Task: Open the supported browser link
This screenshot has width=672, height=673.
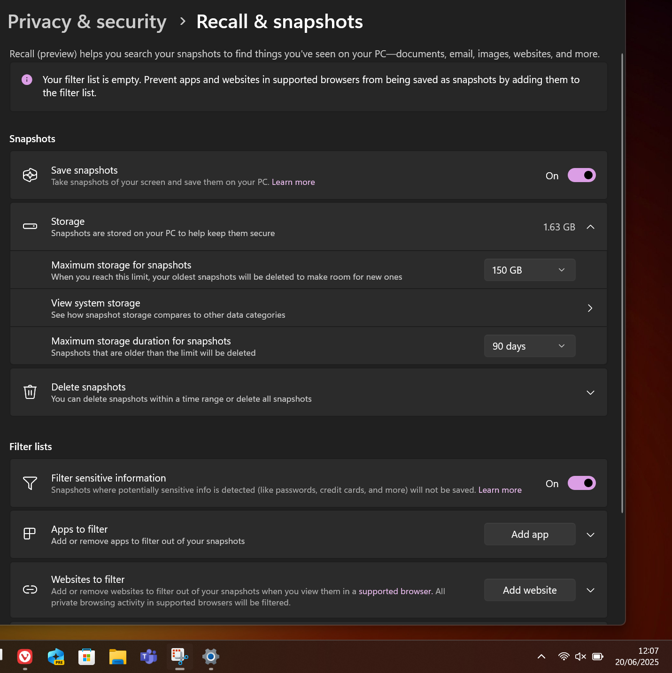Action: tap(394, 591)
